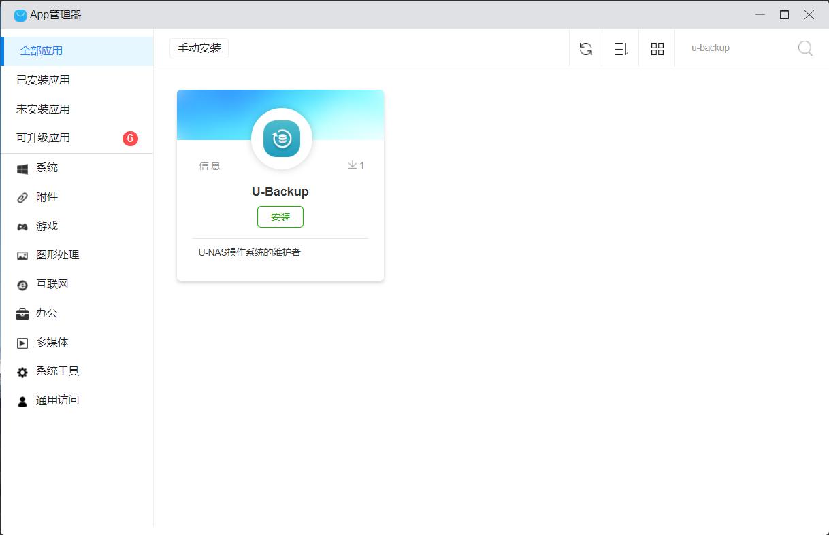This screenshot has height=535, width=829.
Task: Open the sort order icon
Action: [x=621, y=48]
